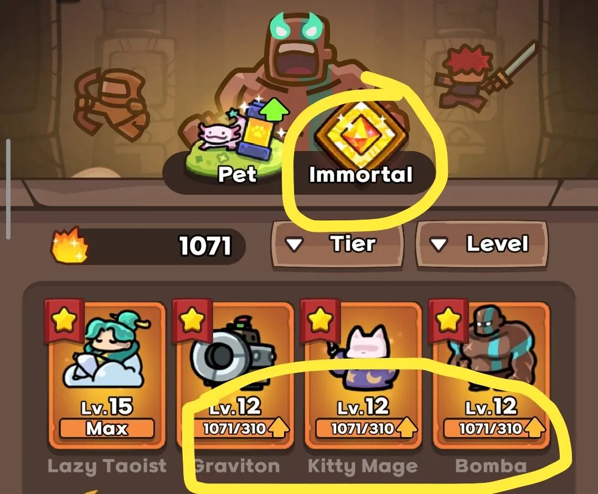Tap the pink axolotl Pet icon

pos(220,134)
